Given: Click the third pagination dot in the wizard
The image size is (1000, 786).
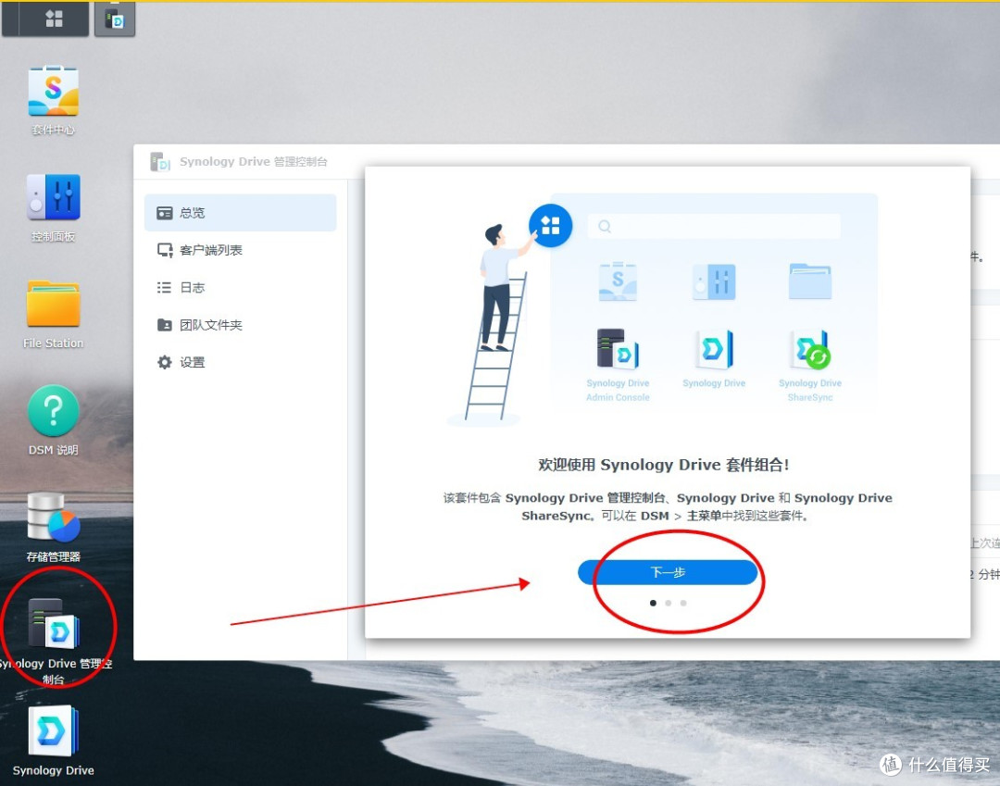Looking at the screenshot, I should (683, 603).
